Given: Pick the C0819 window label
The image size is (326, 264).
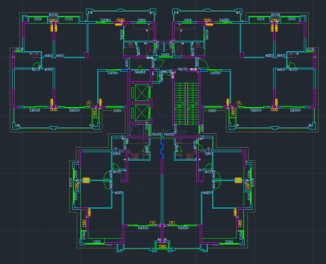Looking at the screenshot, I should [x=141, y=20].
